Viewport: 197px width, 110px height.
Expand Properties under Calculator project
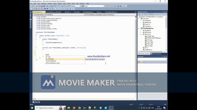click(x=141, y=21)
